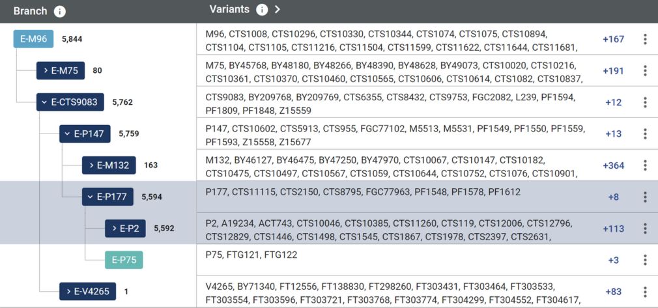
Task: Click the Variants info icon
Action: tap(262, 10)
